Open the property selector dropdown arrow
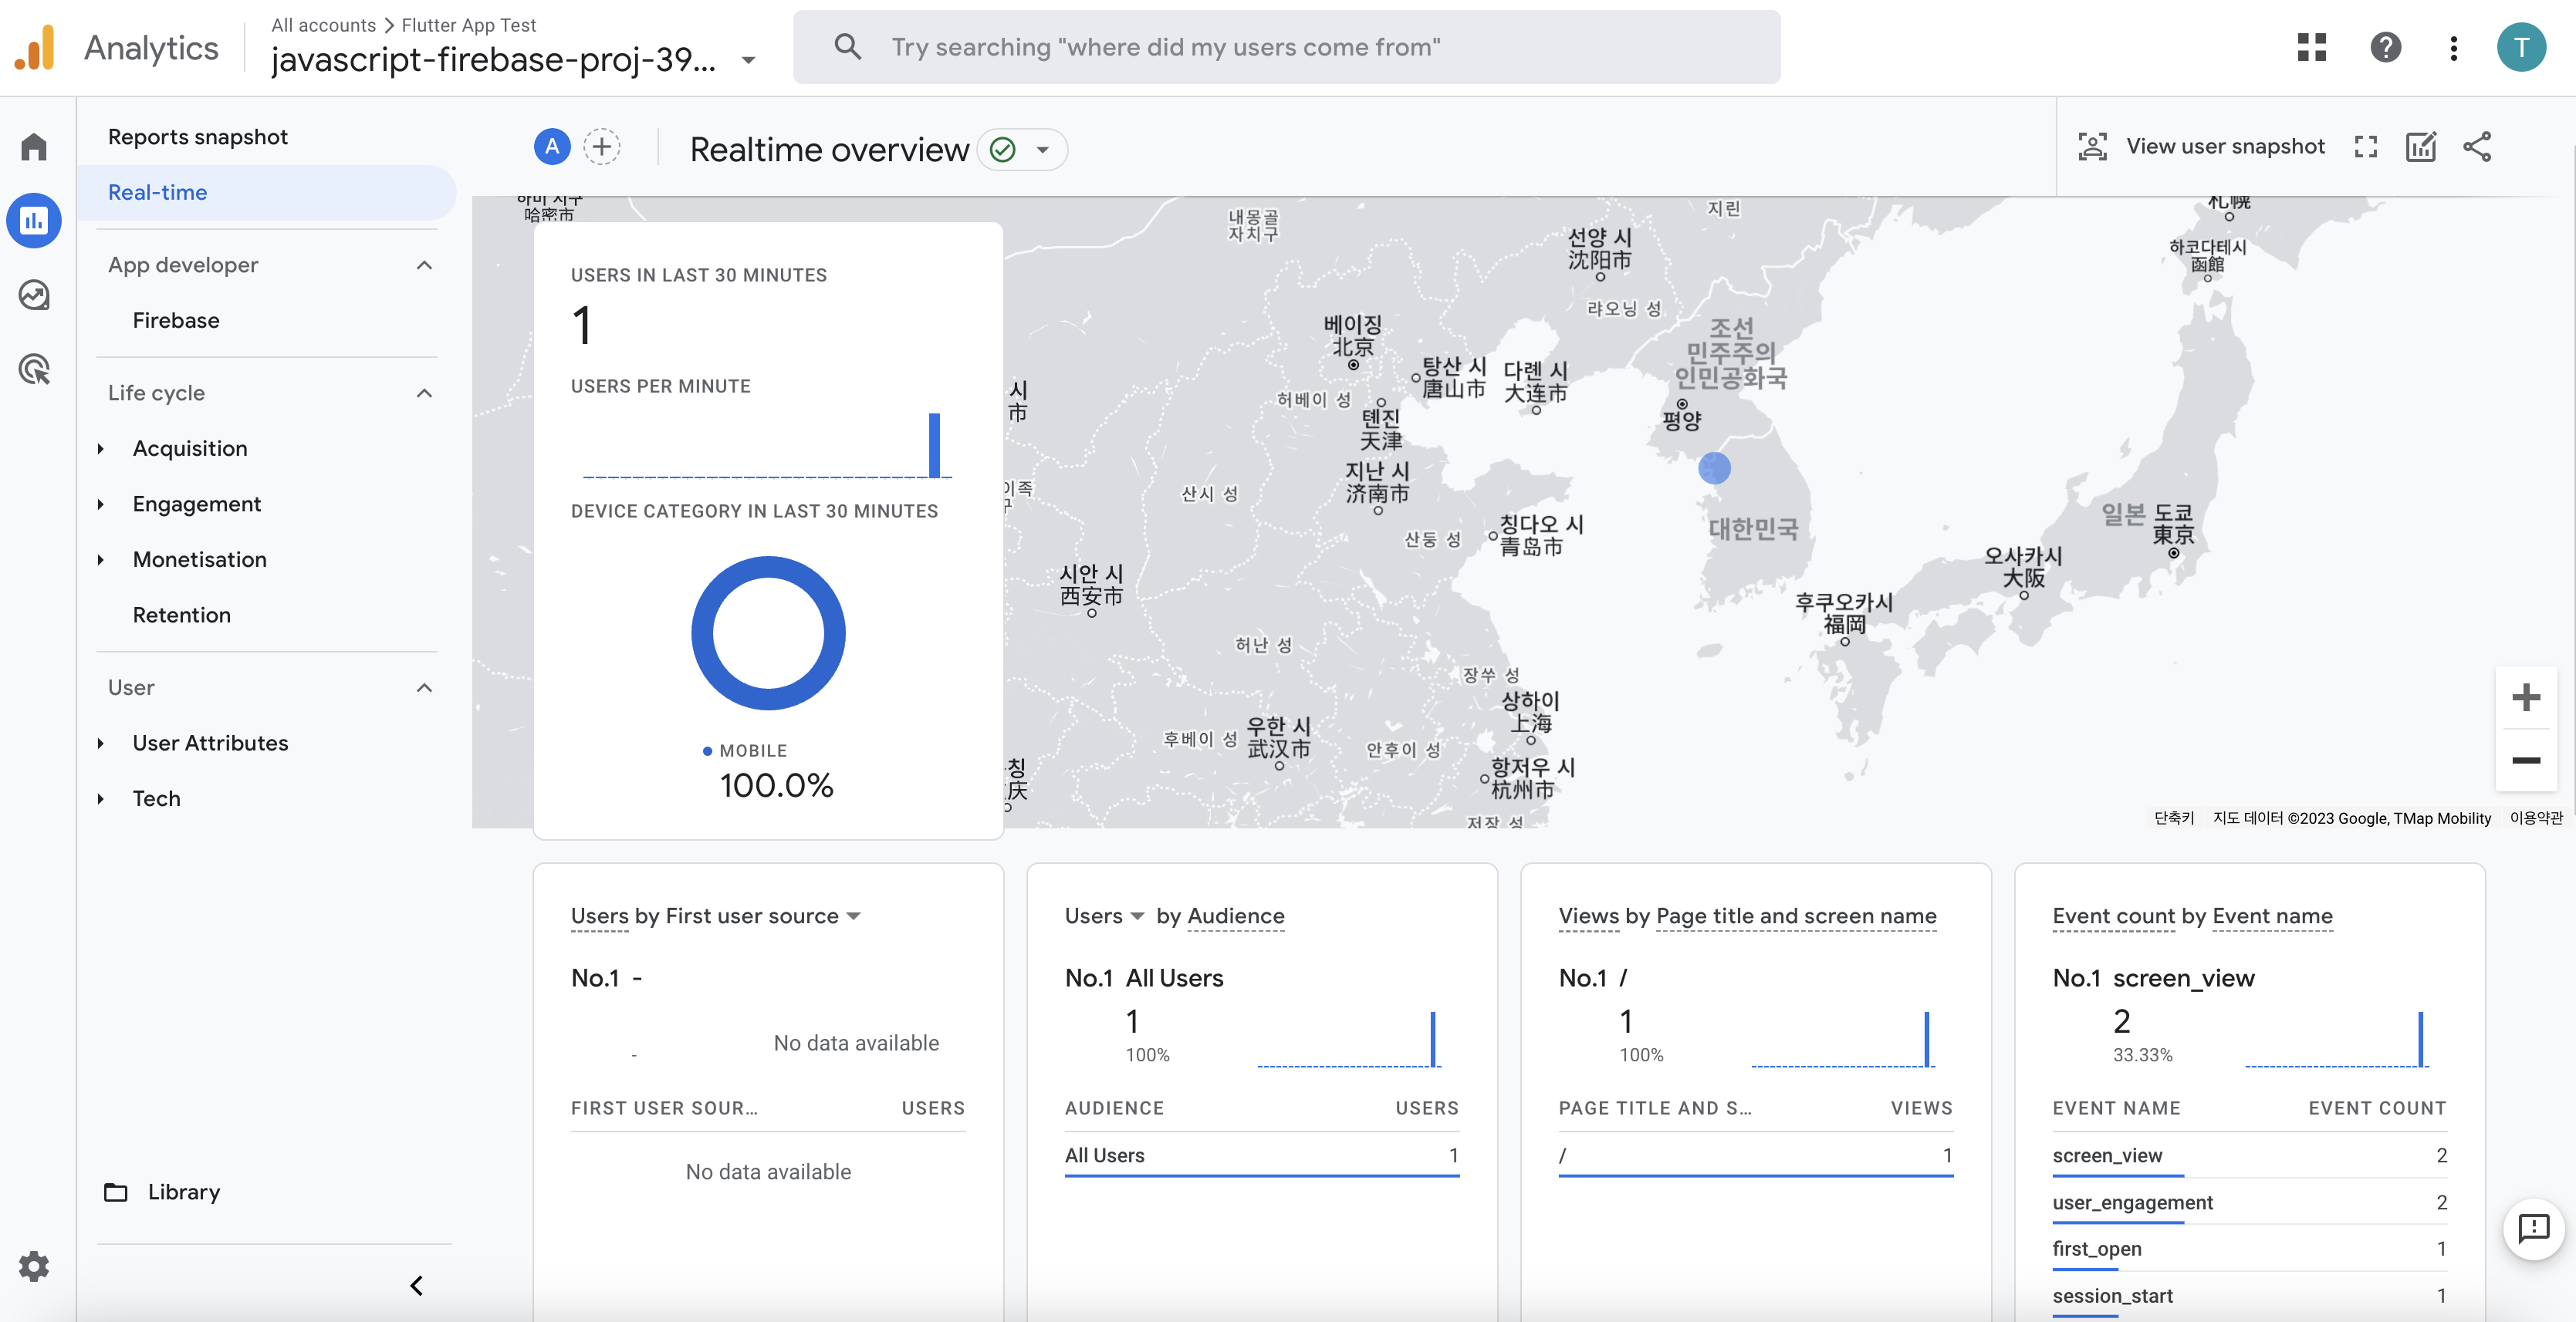The width and height of the screenshot is (2576, 1322). coord(748,60)
